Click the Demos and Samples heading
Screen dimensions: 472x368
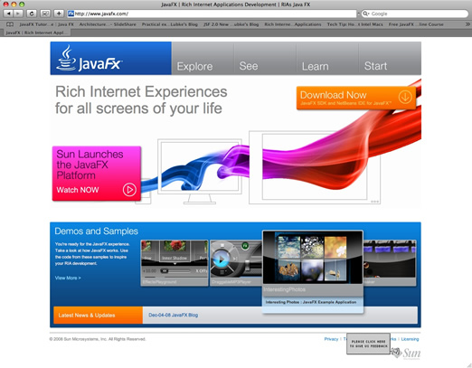(96, 231)
